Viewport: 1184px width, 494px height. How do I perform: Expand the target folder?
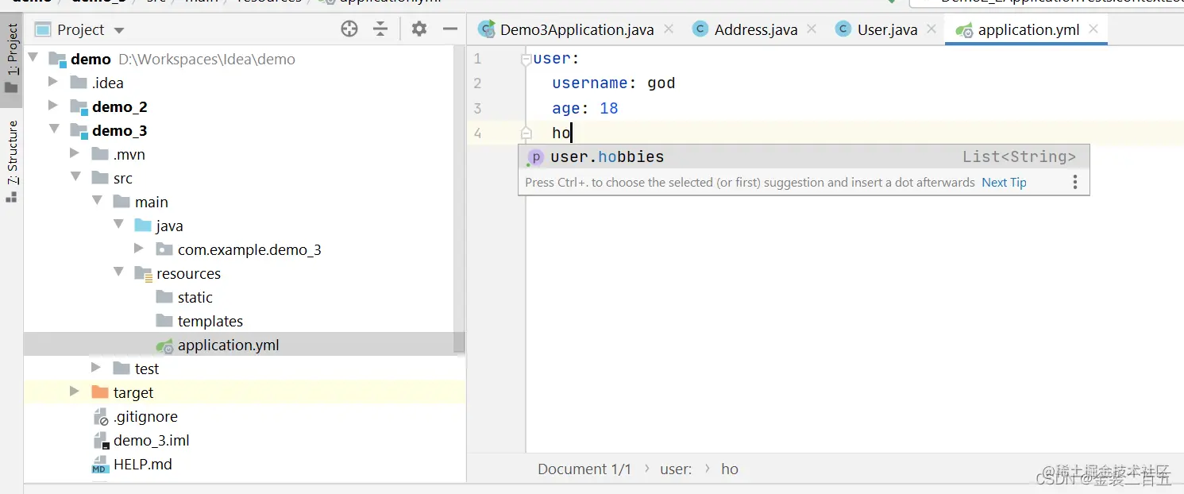75,392
